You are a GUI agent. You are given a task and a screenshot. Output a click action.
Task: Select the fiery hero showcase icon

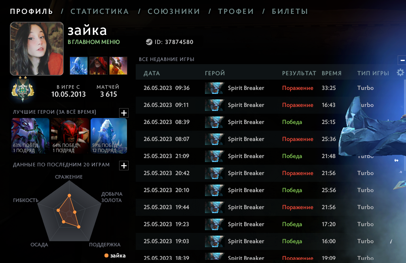118,66
